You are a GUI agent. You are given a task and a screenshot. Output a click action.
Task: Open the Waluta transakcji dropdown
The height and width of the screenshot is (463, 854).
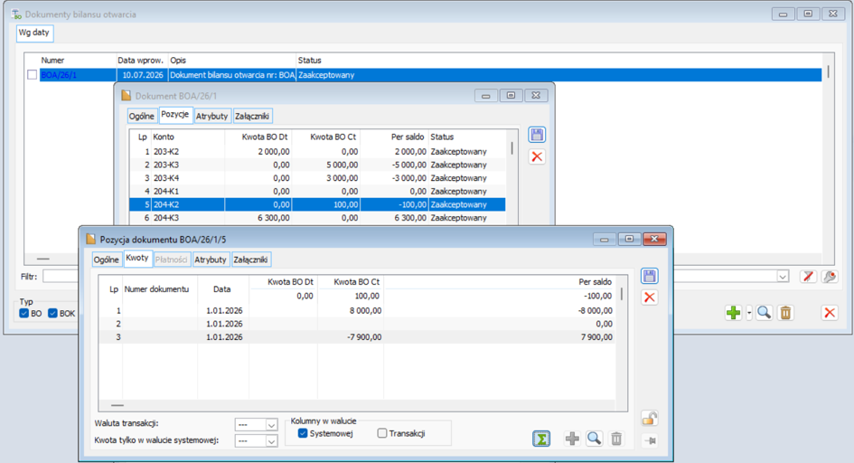[271, 425]
